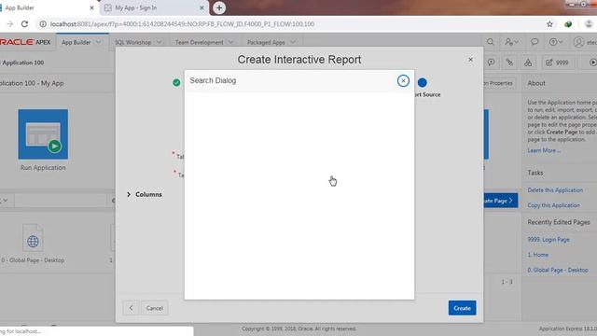Open a new browser tab
The image size is (597, 336).
click(x=219, y=7)
